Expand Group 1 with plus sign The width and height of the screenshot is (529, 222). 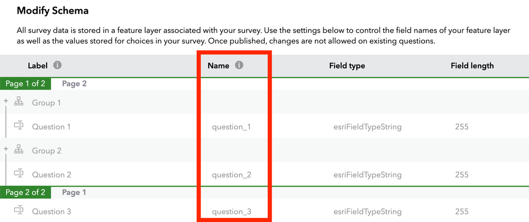coord(6,102)
